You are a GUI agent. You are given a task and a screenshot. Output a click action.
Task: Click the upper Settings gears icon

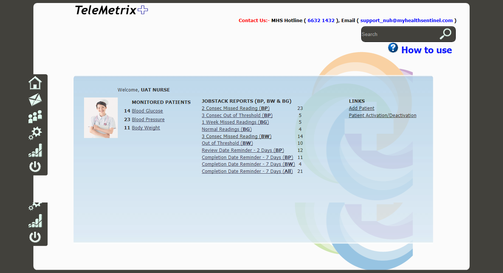pyautogui.click(x=35, y=133)
